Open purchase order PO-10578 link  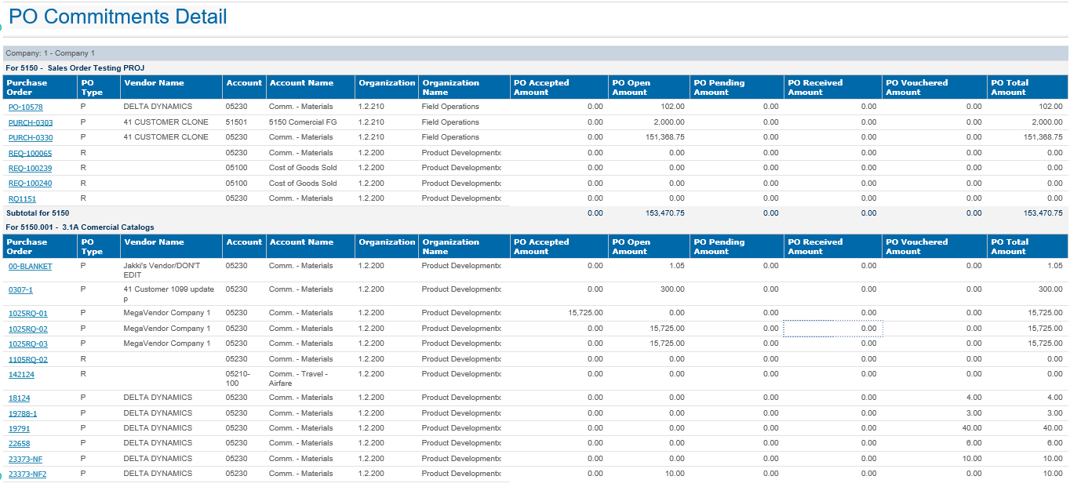point(26,107)
